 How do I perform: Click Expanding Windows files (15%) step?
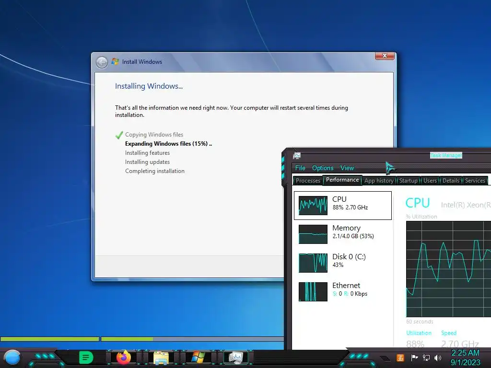coord(168,144)
